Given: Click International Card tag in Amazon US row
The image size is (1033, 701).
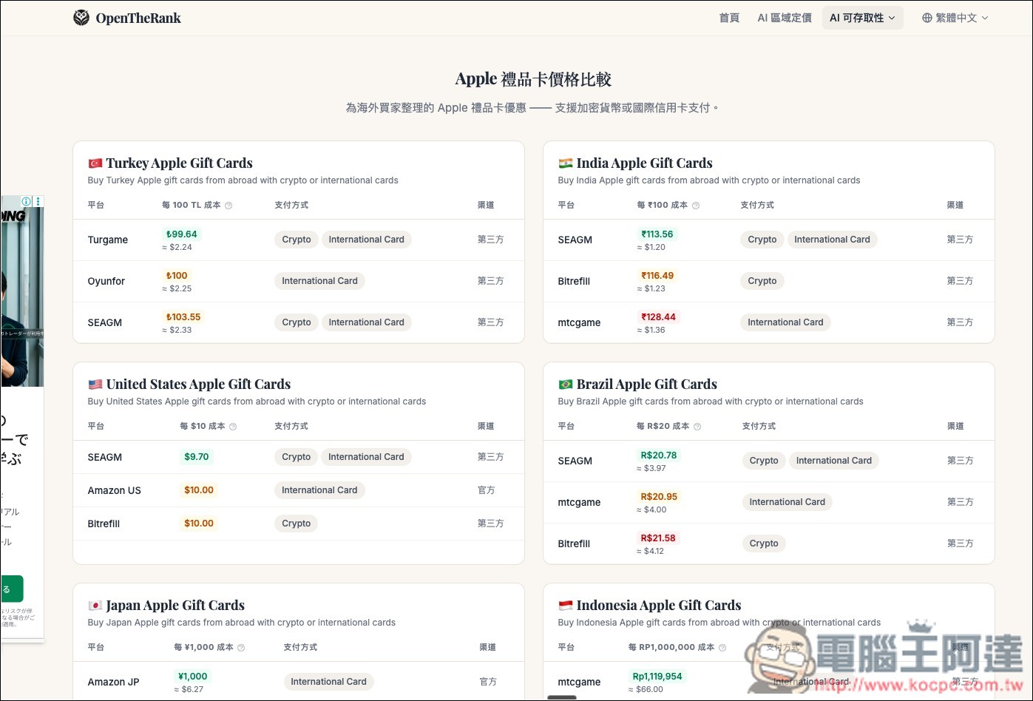Looking at the screenshot, I should [319, 490].
